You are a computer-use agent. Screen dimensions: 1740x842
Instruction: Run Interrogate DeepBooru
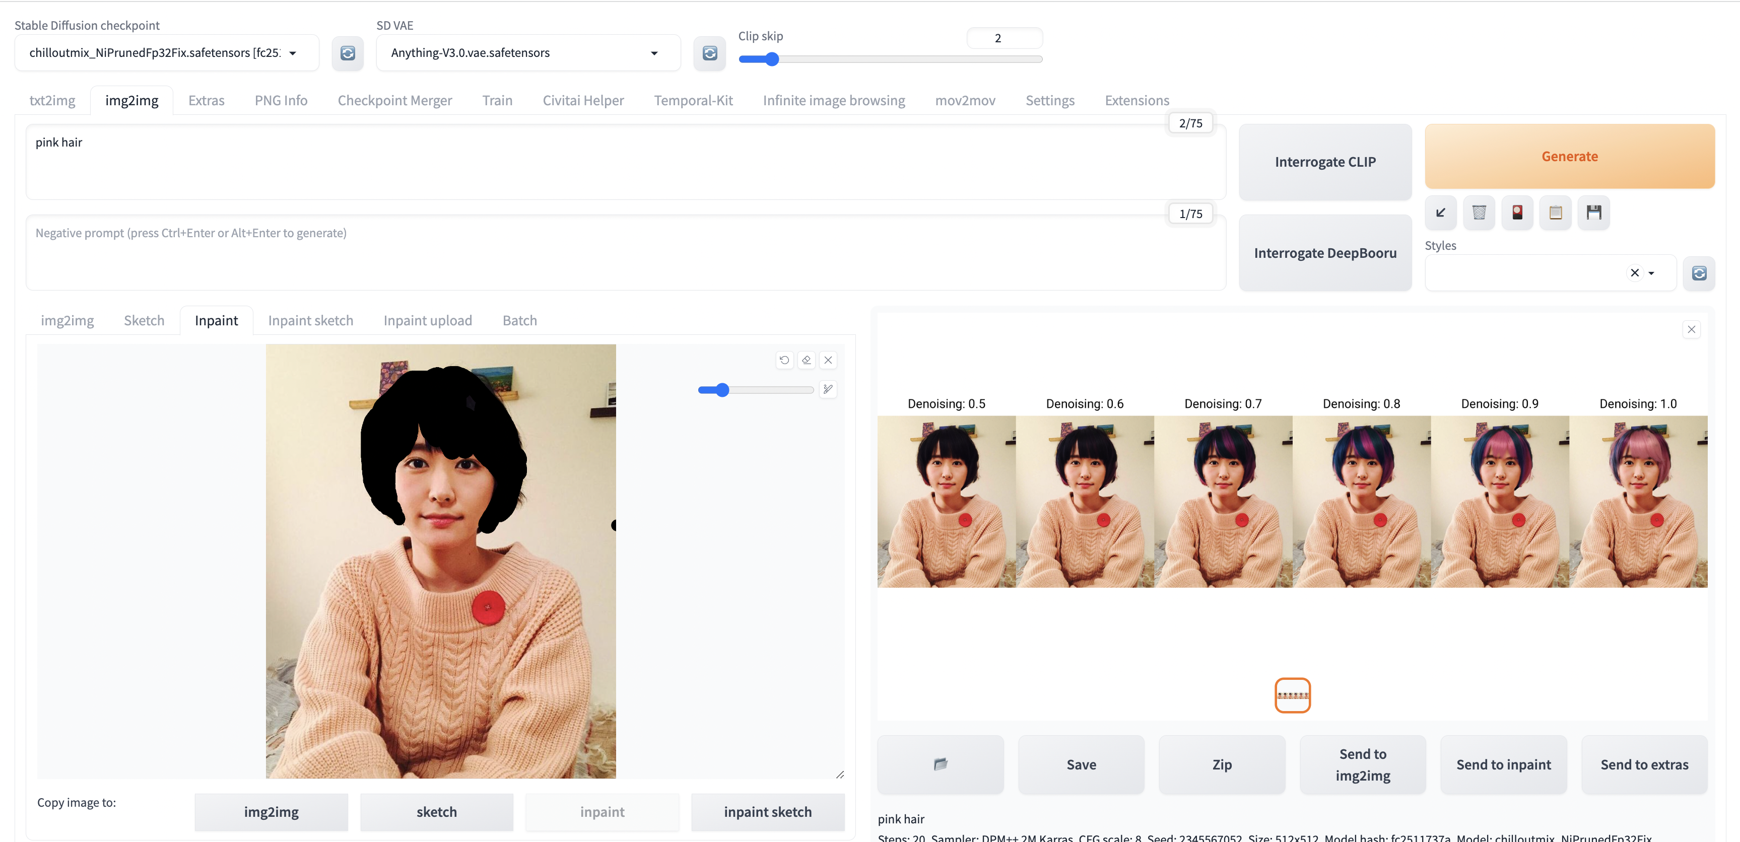pyautogui.click(x=1324, y=253)
